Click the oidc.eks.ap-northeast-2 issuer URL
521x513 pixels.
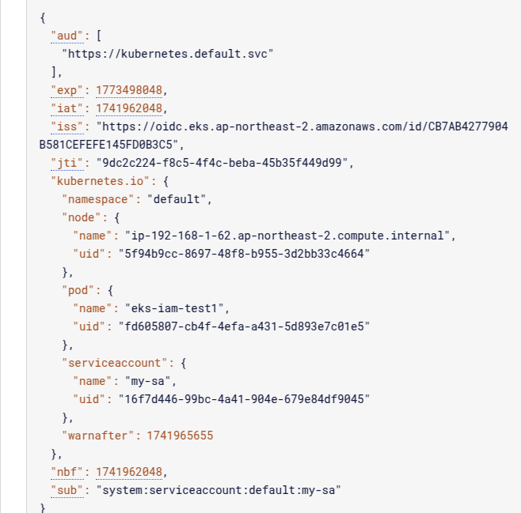273,136
